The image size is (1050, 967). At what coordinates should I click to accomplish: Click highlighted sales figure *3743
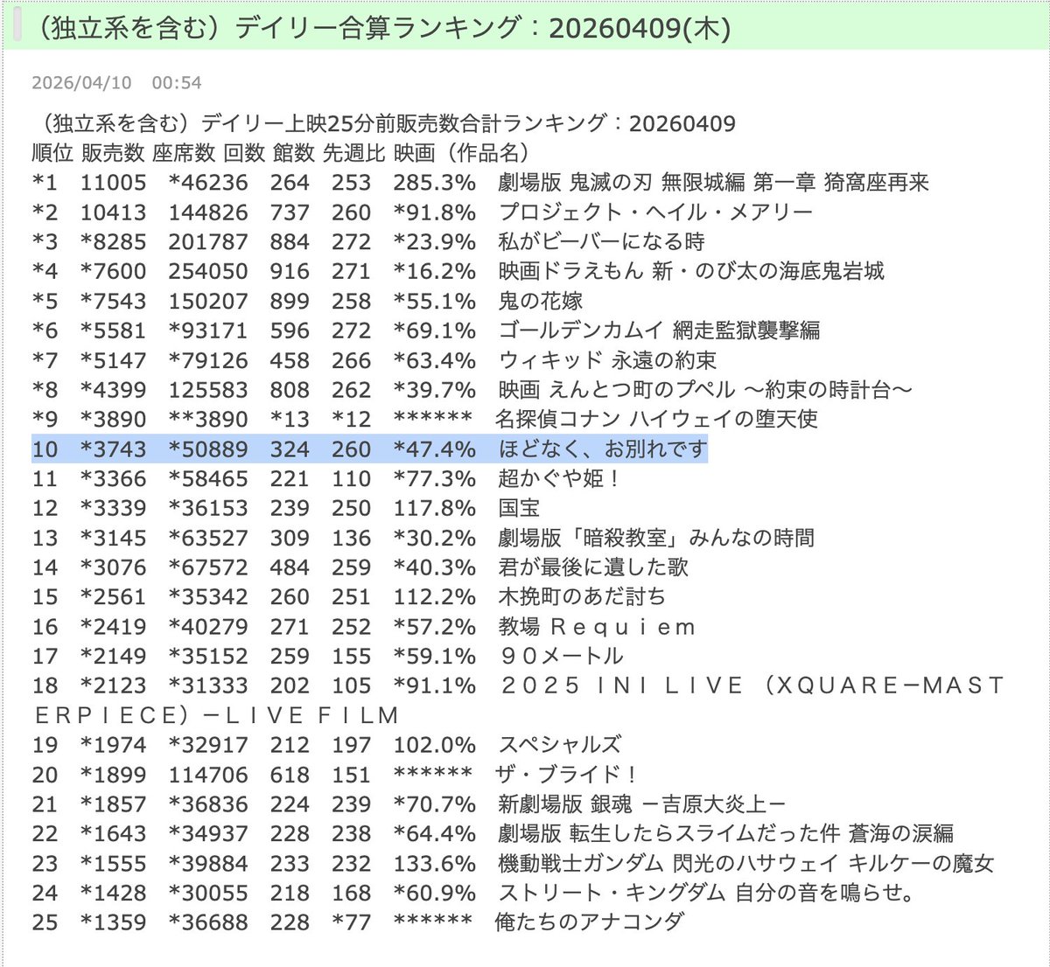point(114,450)
